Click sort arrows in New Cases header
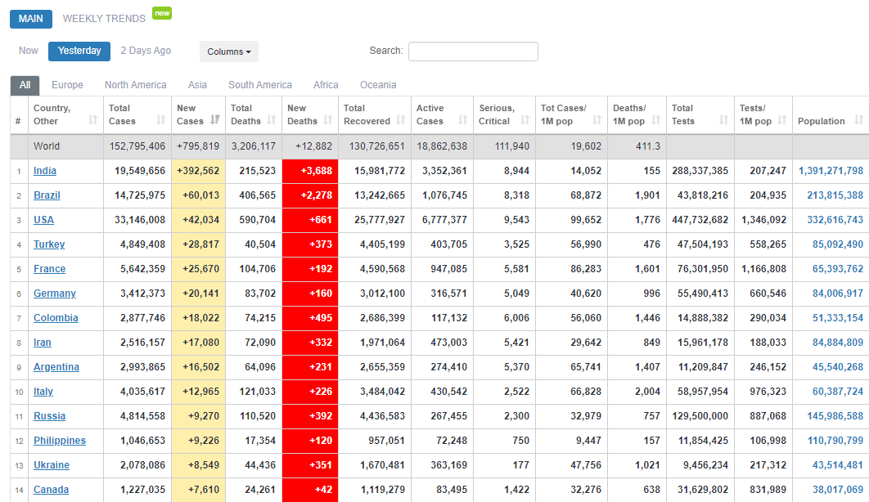This screenshot has width=869, height=502. pyautogui.click(x=215, y=120)
